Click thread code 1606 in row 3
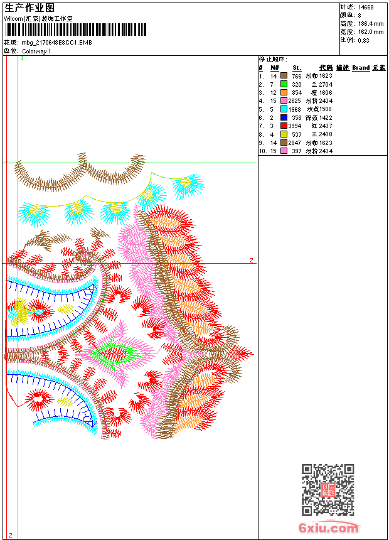Image resolution: width=389 pixels, height=540 pixels. pyautogui.click(x=326, y=93)
